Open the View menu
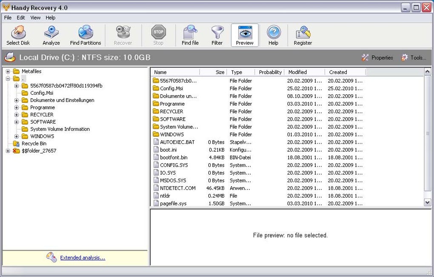 pos(35,17)
